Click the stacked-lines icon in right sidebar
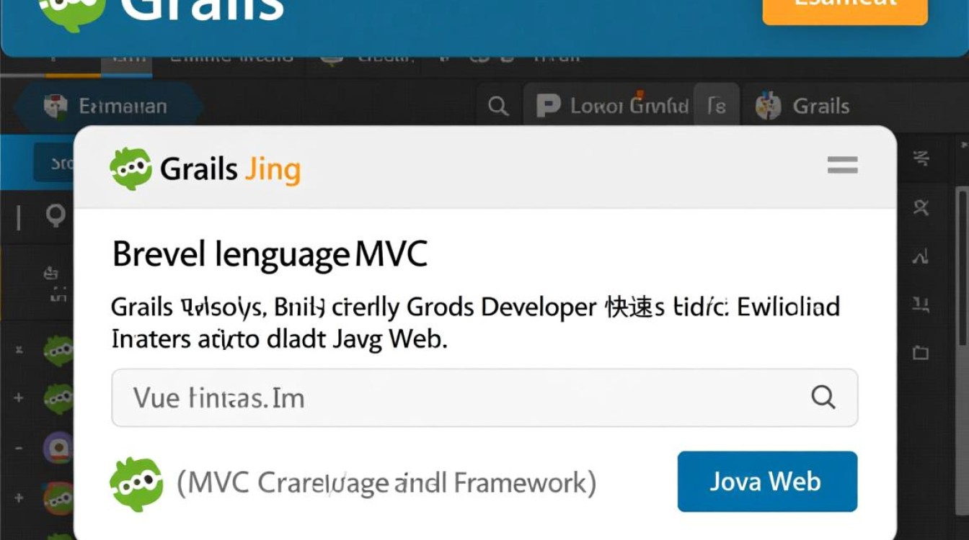Image resolution: width=969 pixels, height=540 pixels. [x=921, y=305]
